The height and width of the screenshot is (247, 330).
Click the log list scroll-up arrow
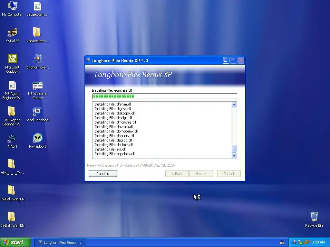click(x=234, y=105)
